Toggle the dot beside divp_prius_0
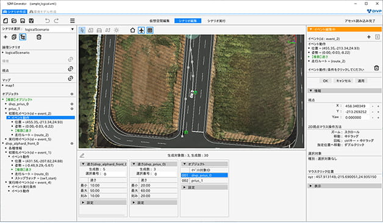Screen dimensions: 383x223 [x=72, y=104]
